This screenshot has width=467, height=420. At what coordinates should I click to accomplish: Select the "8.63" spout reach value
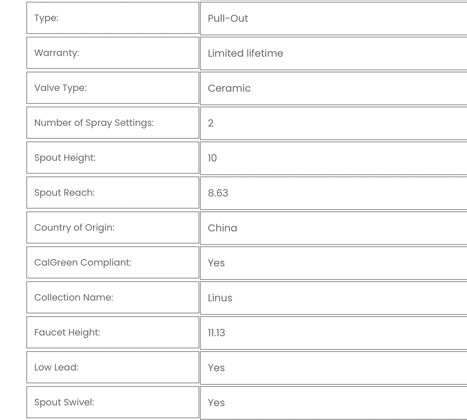tap(218, 193)
